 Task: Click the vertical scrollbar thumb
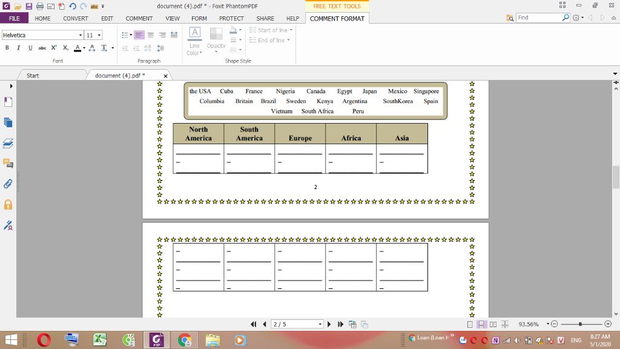pos(616,178)
